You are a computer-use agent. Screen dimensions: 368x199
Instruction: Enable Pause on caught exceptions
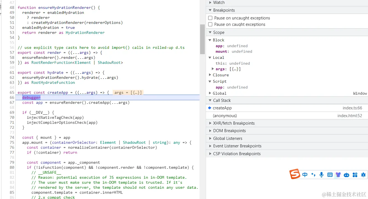pyautogui.click(x=210, y=24)
